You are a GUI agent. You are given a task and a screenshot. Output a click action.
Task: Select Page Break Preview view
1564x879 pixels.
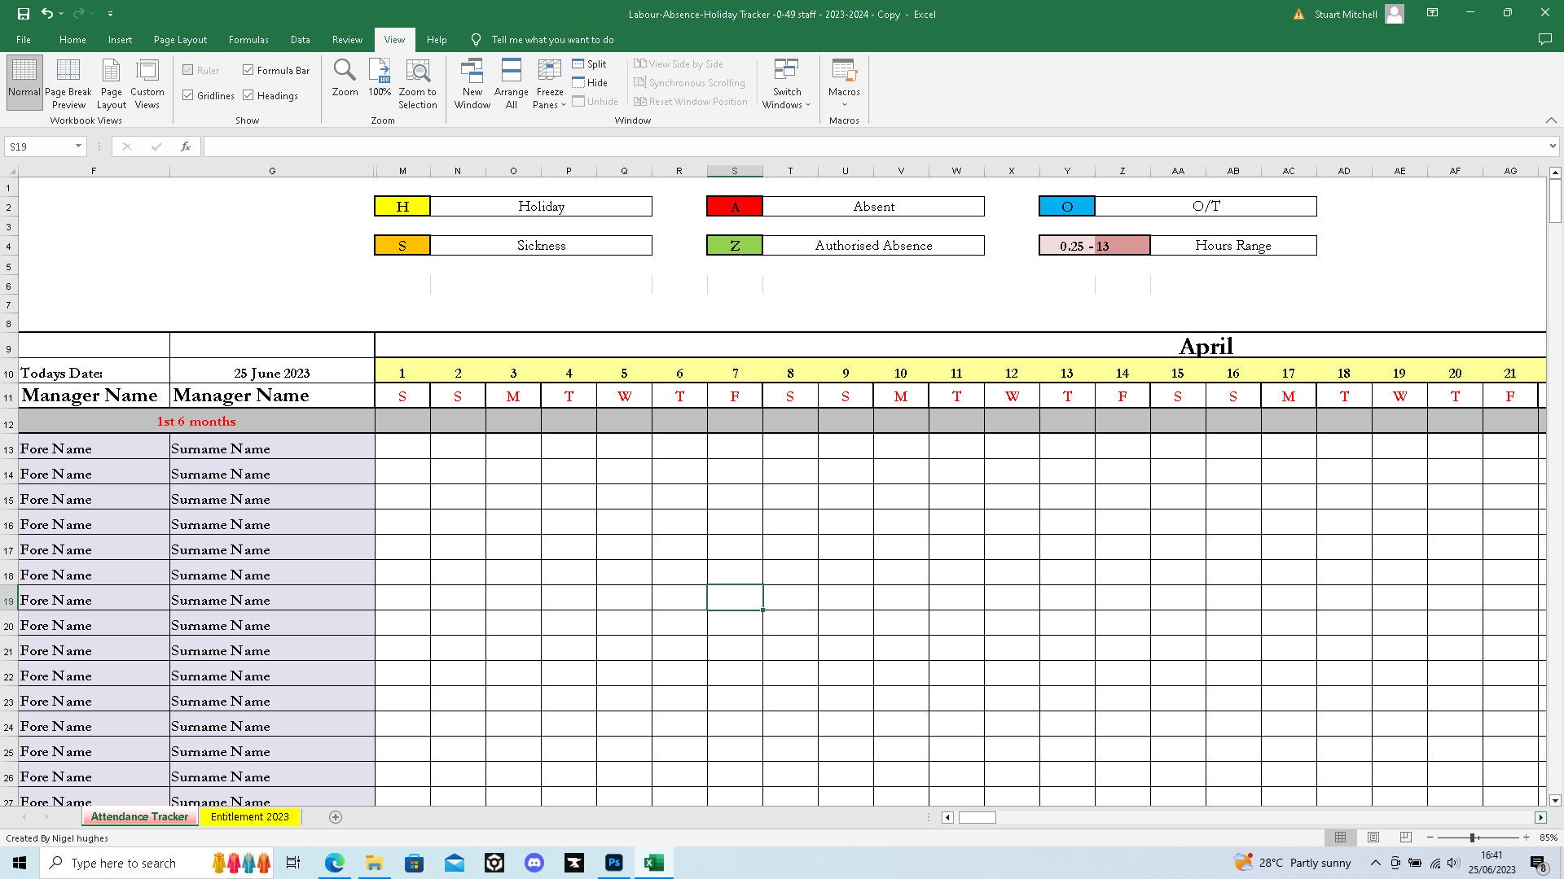pos(68,82)
